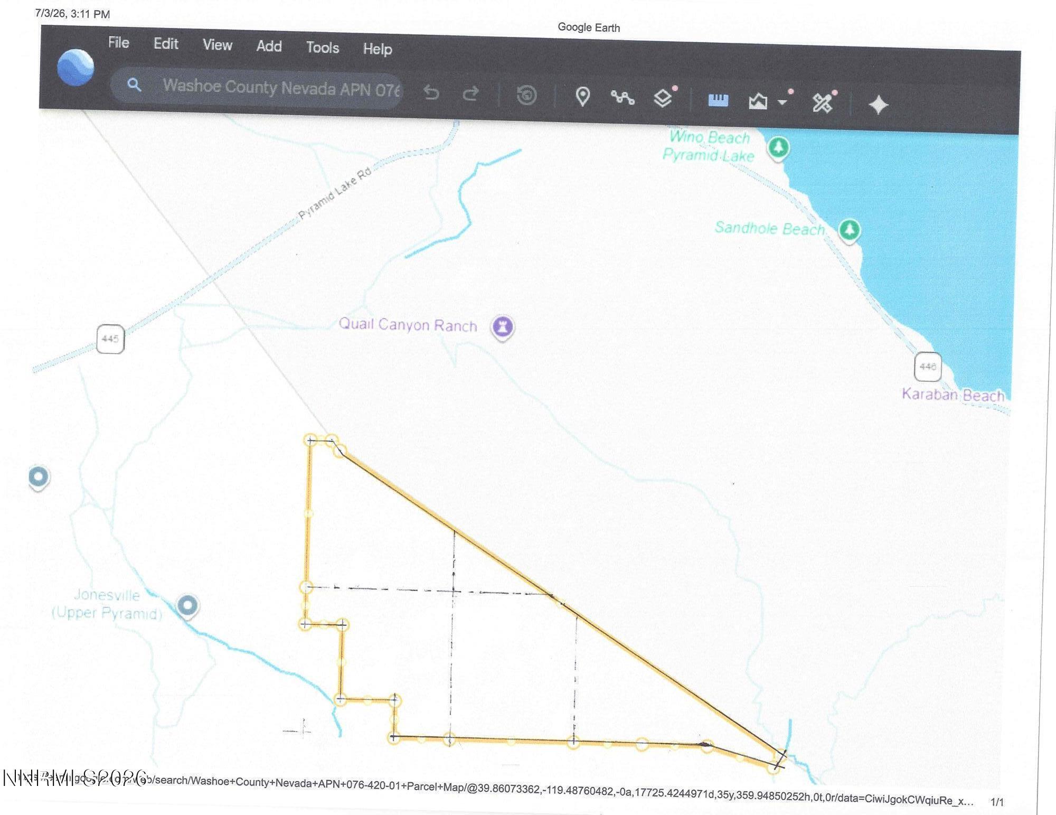Open the Tools menu

tap(323, 48)
